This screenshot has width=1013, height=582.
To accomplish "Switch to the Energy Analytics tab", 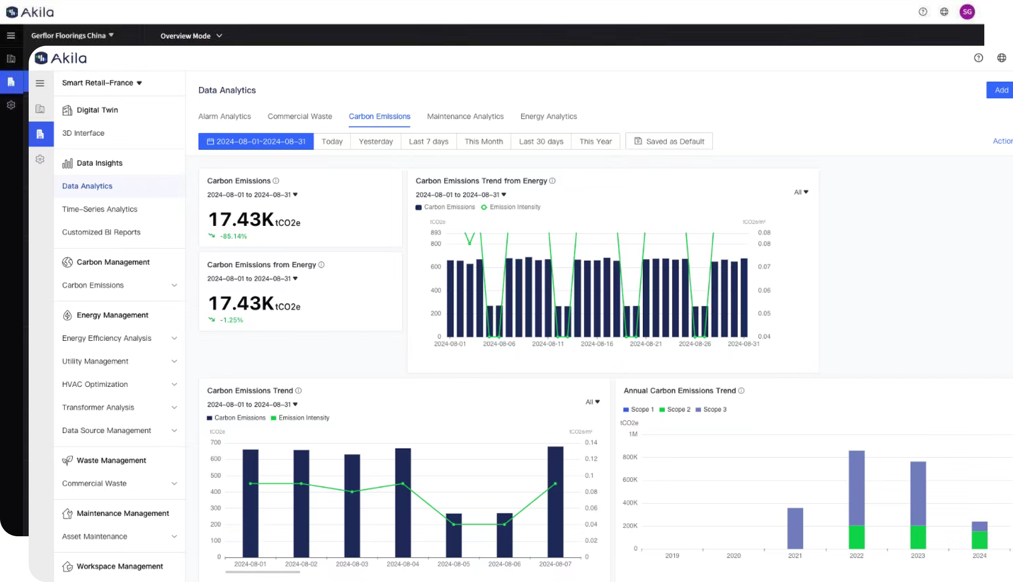I will [x=548, y=116].
